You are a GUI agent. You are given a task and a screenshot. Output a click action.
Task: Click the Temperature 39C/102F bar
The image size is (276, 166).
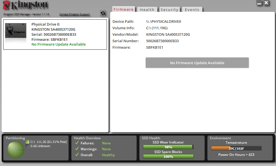pos(236,148)
